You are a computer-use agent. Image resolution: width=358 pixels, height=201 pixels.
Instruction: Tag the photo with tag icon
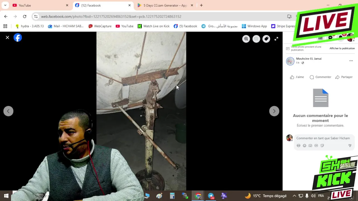266,39
